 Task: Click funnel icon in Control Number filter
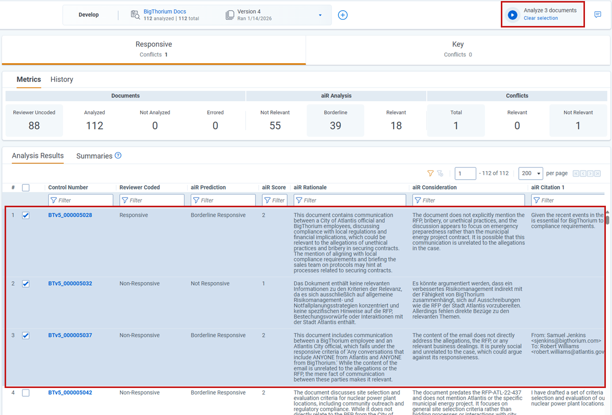click(54, 200)
